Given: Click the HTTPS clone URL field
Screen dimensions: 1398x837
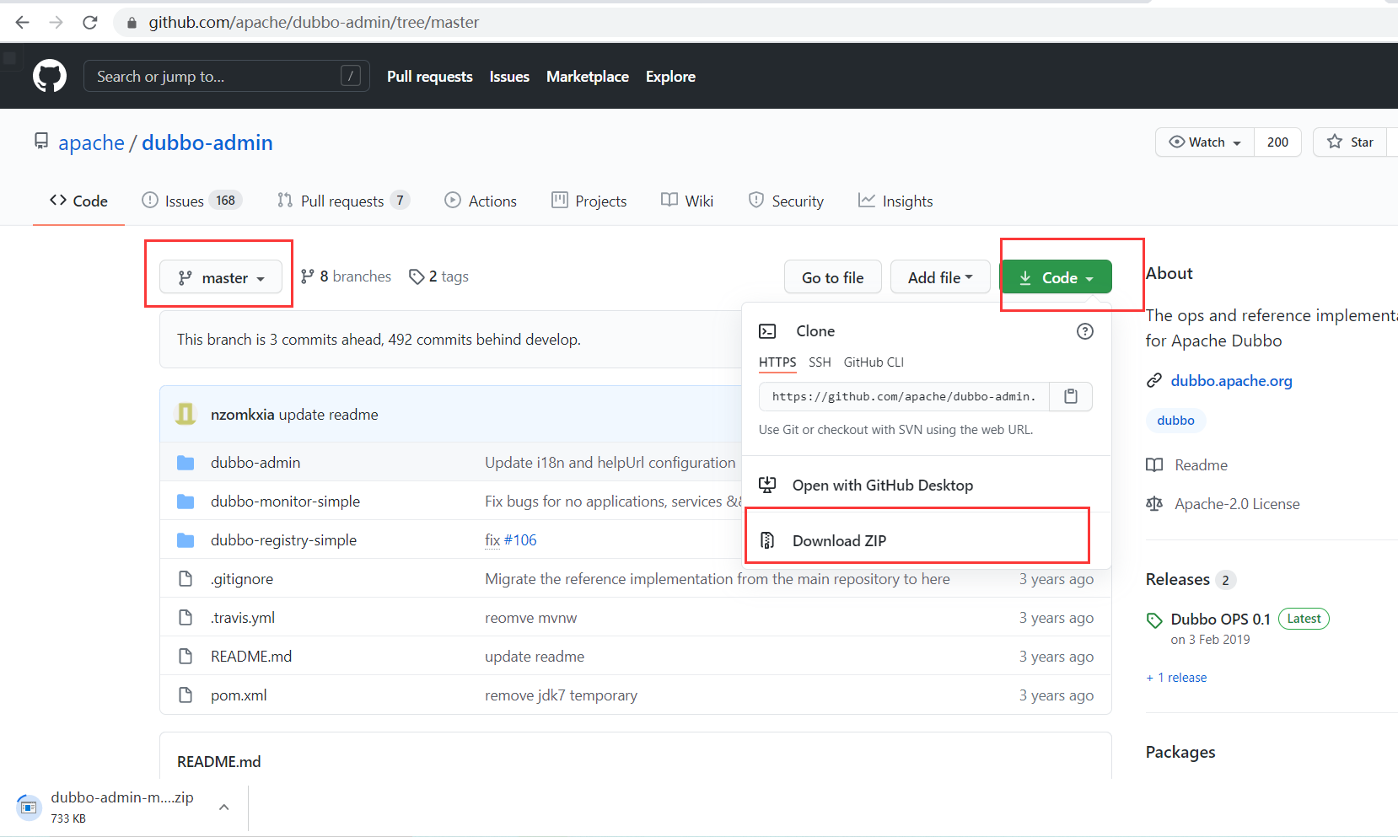Looking at the screenshot, I should click(904, 396).
